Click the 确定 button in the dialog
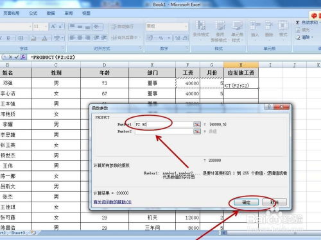 pyautogui.click(x=246, y=202)
